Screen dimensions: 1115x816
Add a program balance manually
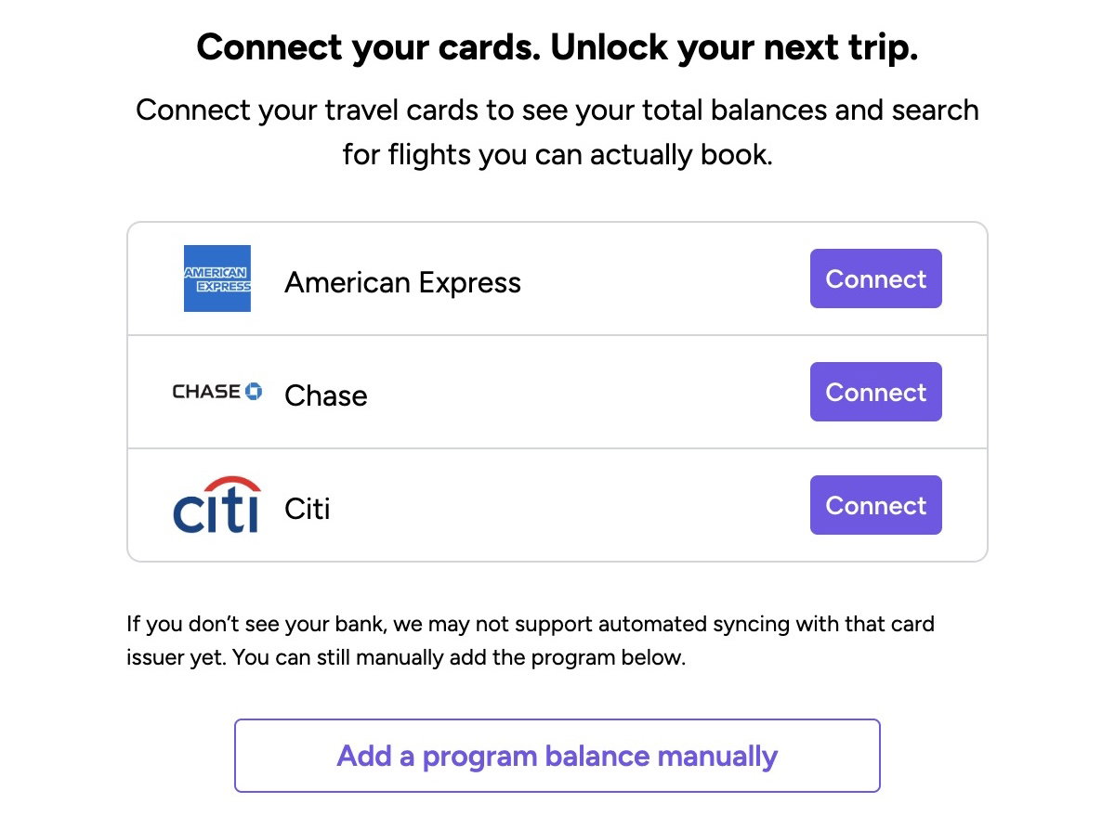[x=557, y=756]
